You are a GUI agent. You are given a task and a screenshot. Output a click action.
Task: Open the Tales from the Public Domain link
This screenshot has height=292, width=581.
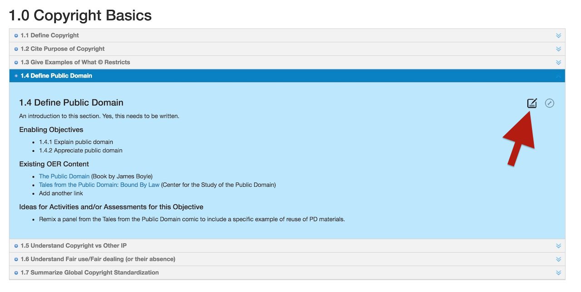pyautogui.click(x=99, y=185)
